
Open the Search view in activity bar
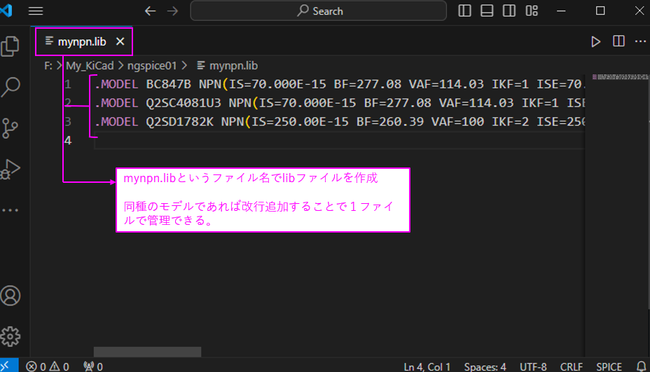[11, 87]
